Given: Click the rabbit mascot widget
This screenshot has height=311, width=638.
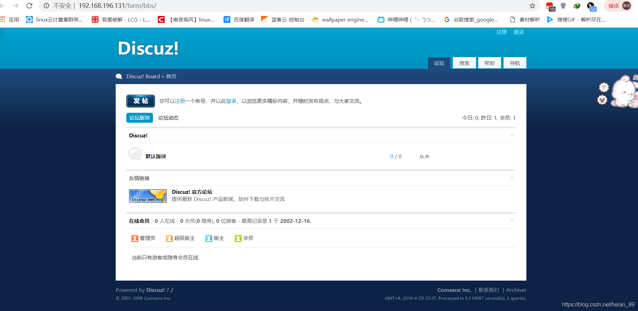Looking at the screenshot, I should click(625, 91).
